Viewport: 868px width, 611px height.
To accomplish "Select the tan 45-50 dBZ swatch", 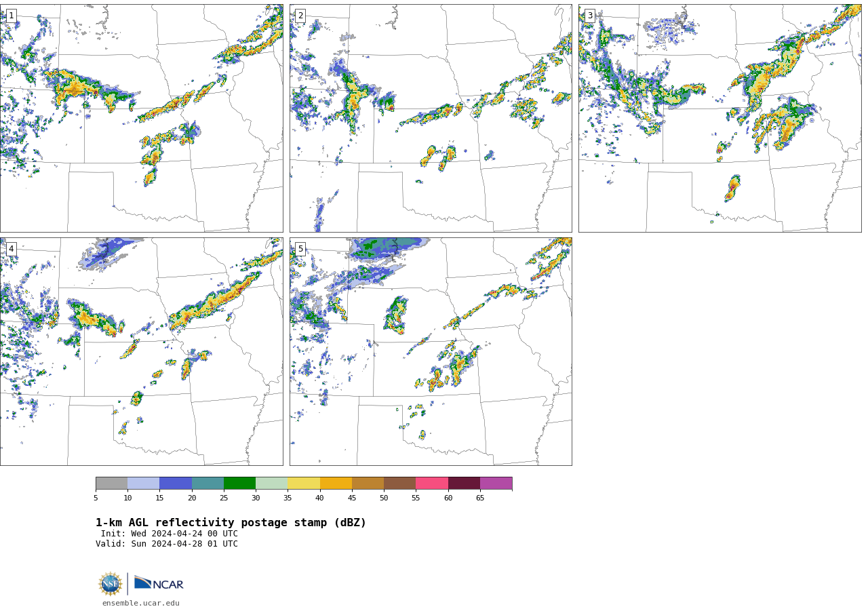I will 368,484.
